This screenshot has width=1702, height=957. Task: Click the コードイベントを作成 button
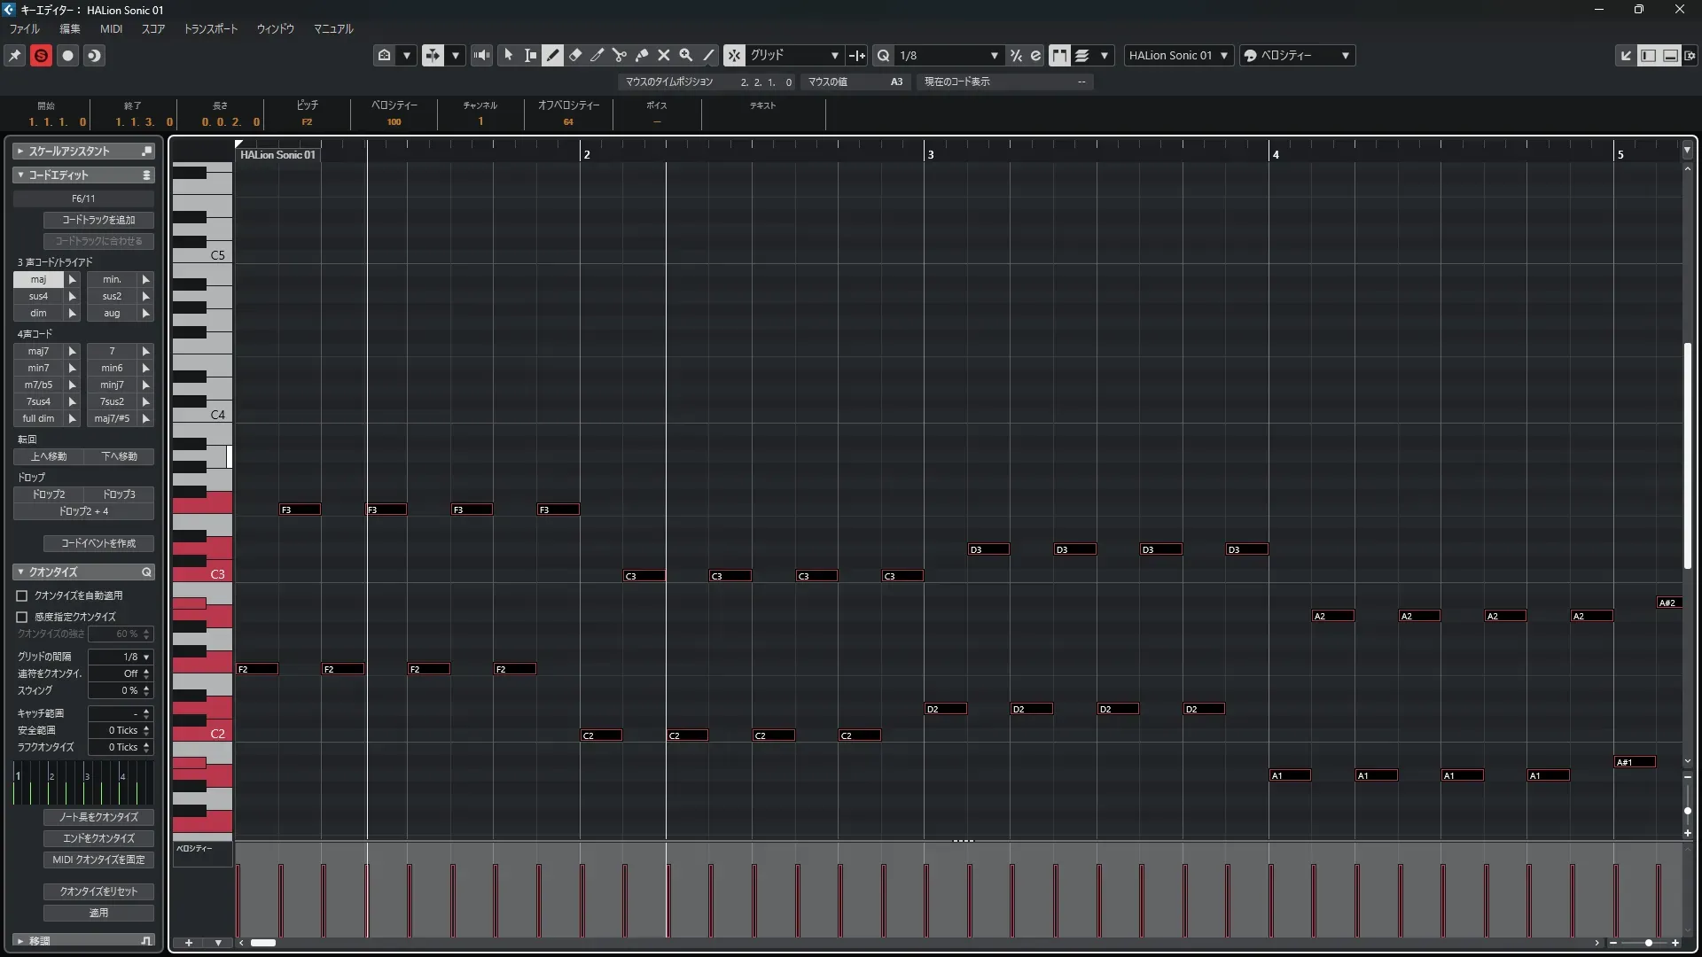pos(98,543)
